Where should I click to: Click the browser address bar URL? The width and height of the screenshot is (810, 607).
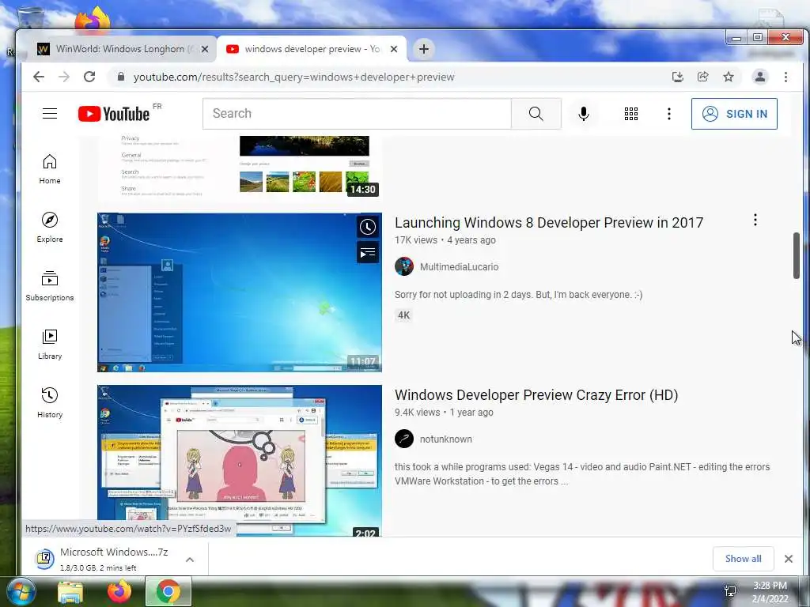point(294,77)
